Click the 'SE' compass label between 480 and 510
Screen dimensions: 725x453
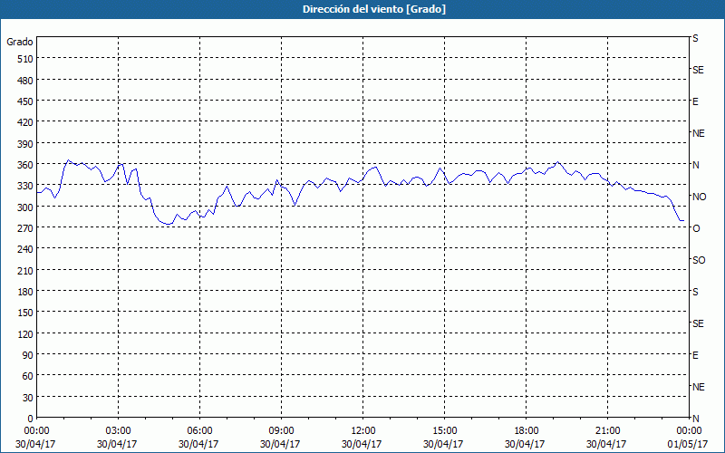tap(698, 71)
